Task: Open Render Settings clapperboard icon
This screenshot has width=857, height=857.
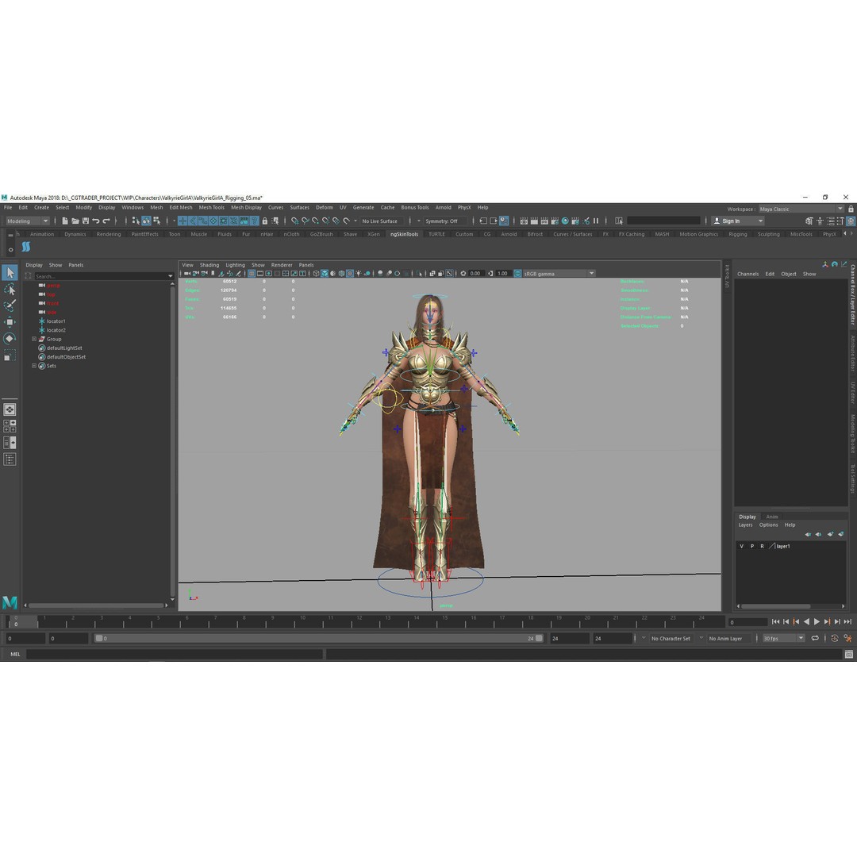Action: (554, 221)
